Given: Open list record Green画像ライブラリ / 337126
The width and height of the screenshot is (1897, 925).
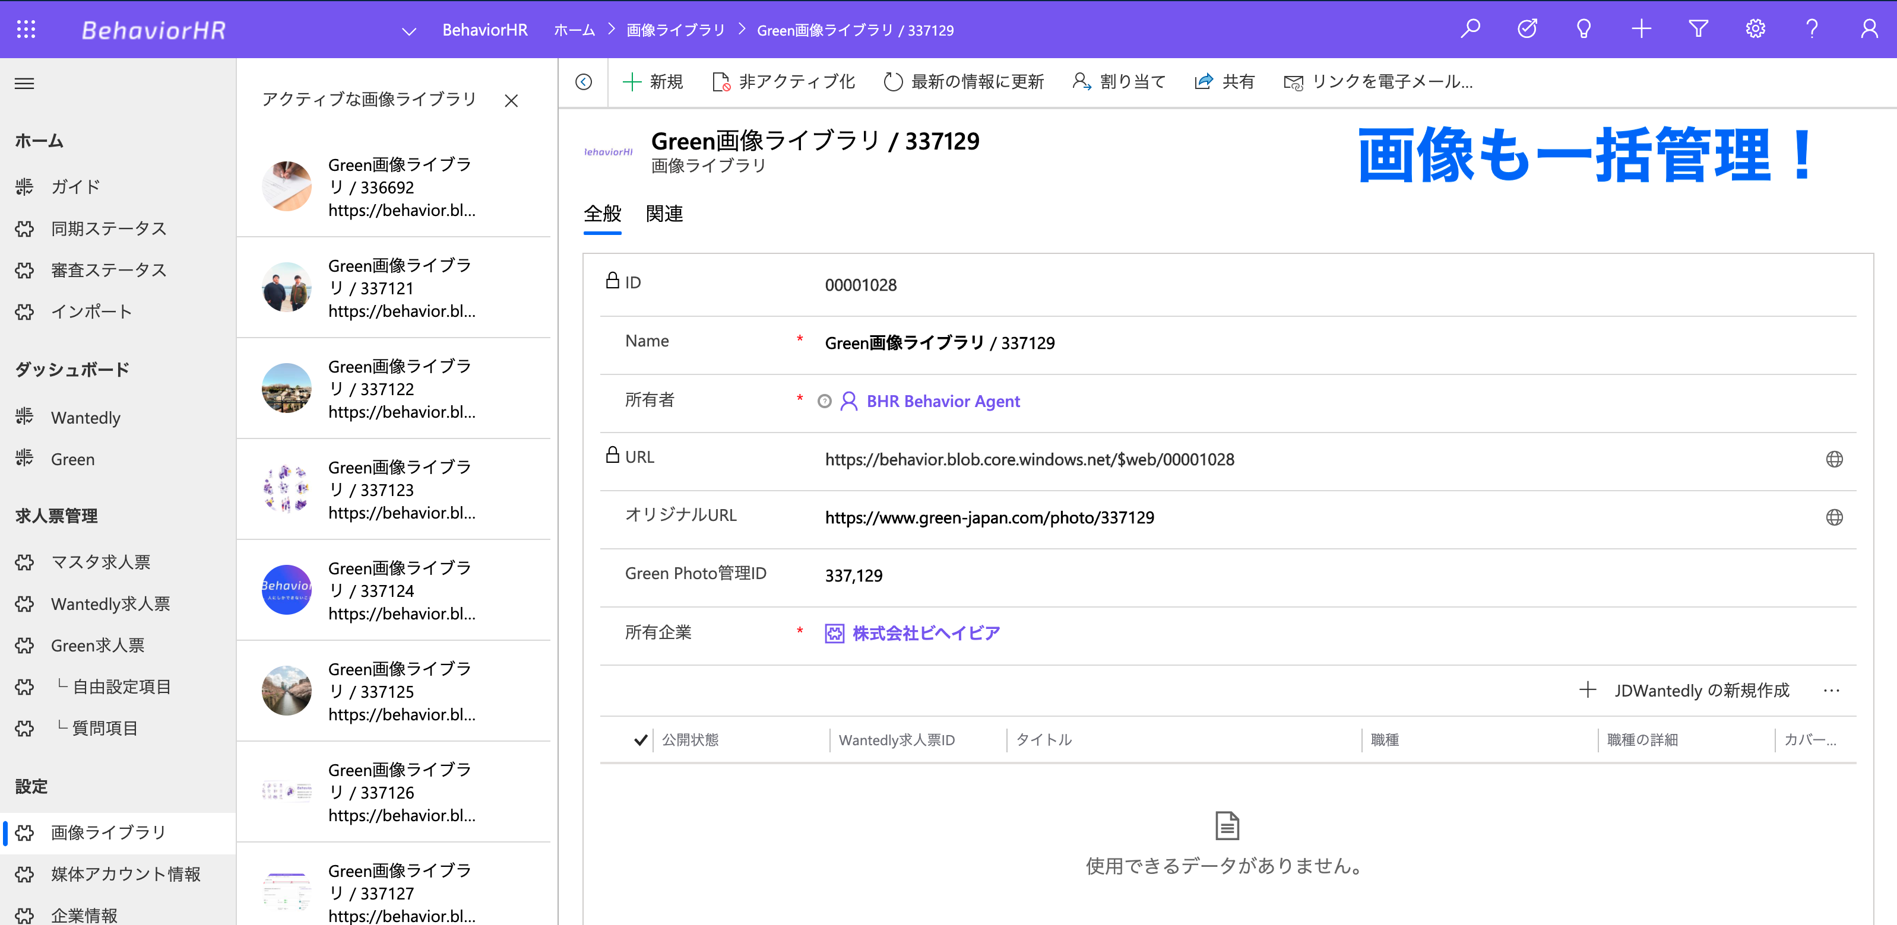Looking at the screenshot, I should pos(393,792).
